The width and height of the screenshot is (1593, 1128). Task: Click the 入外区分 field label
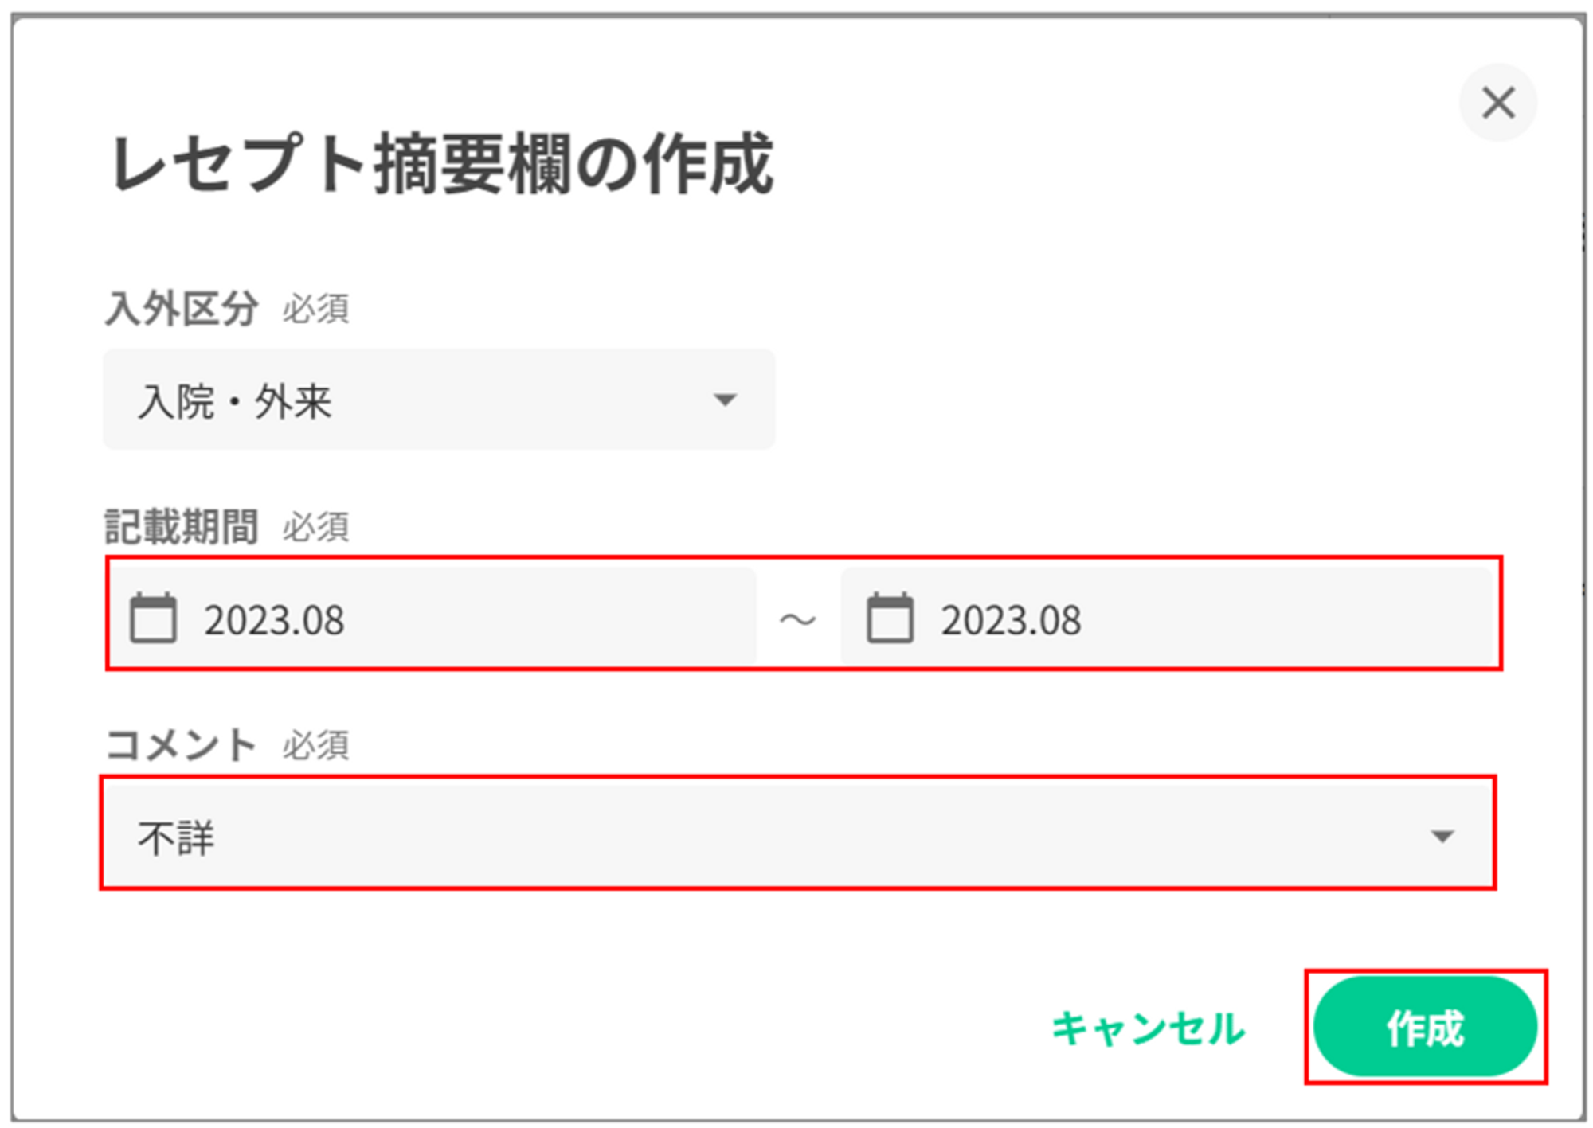click(182, 308)
